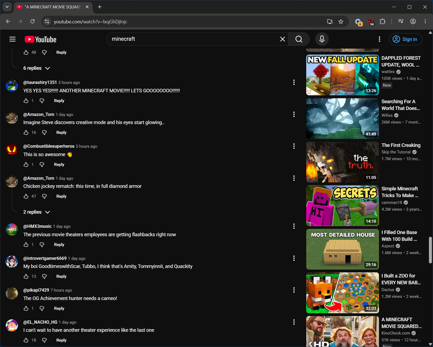Dislike the @pikapi7429 comment
Viewport: 433px width, 347px height.
42,308
